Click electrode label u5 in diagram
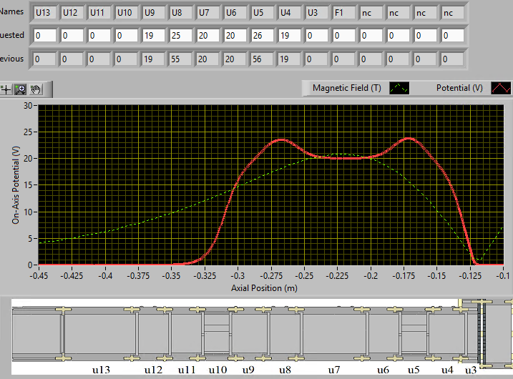 point(414,370)
